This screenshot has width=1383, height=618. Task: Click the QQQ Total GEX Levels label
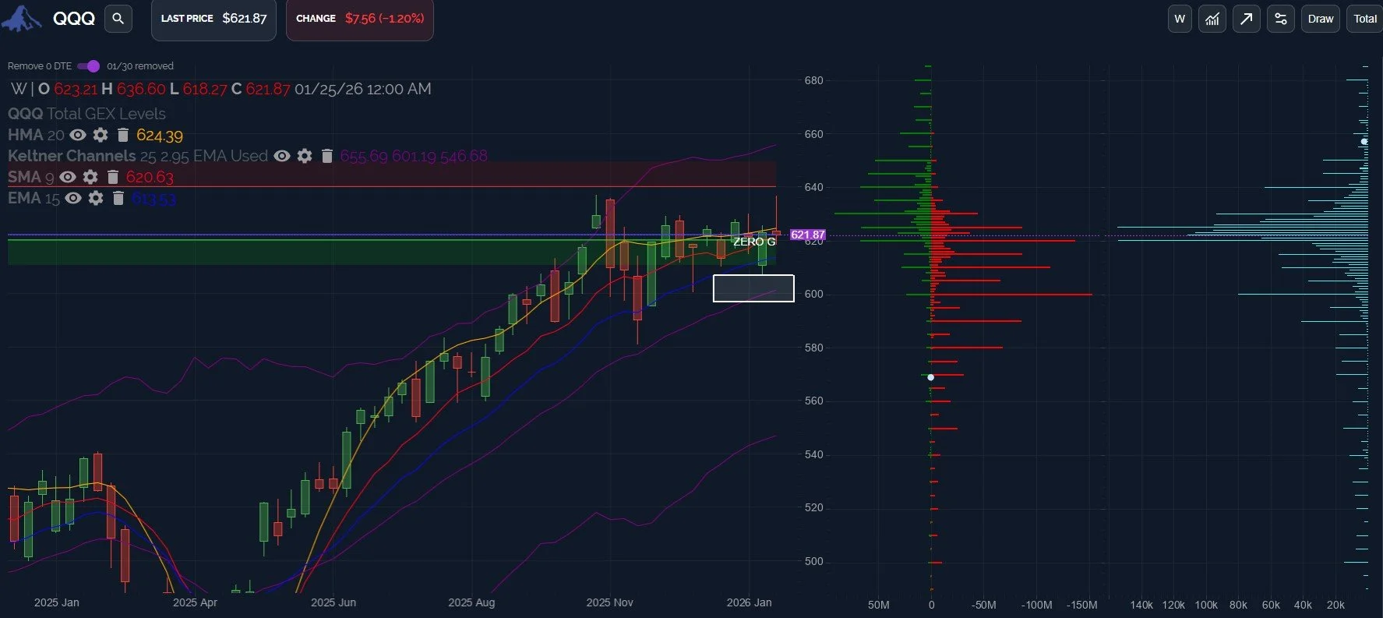pos(86,114)
